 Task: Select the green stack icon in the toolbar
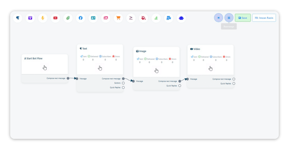156,18
